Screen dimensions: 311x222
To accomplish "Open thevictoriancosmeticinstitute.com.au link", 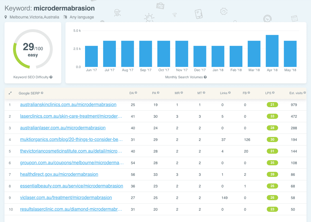I will coord(71,151).
